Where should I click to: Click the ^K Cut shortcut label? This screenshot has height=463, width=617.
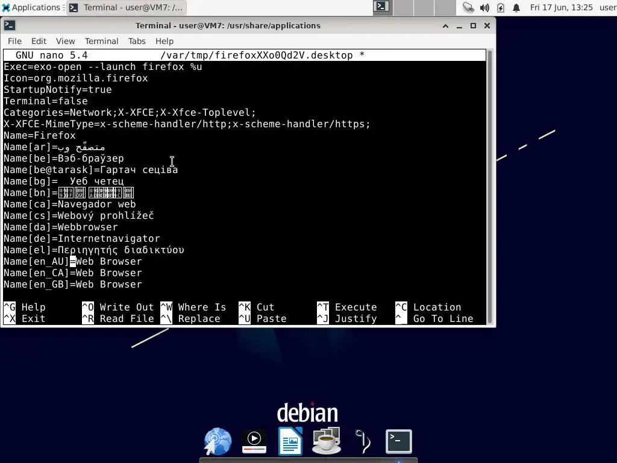click(x=257, y=307)
